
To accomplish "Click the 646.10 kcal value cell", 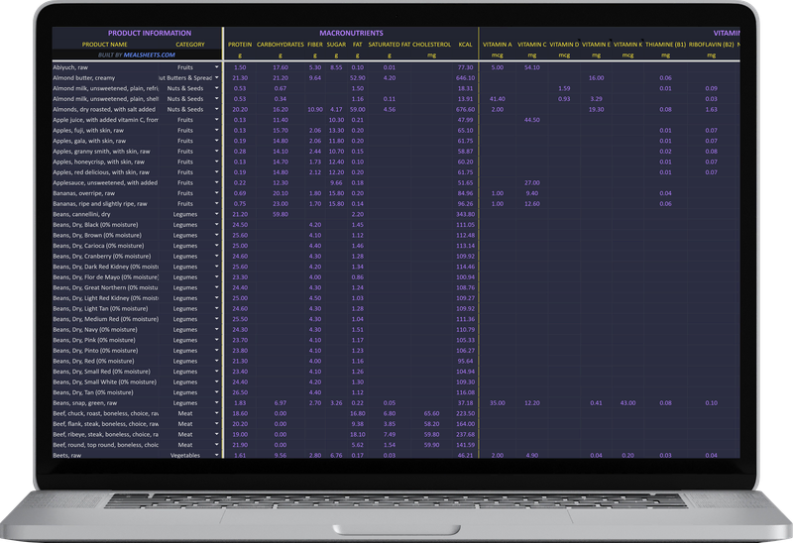I will coord(465,78).
